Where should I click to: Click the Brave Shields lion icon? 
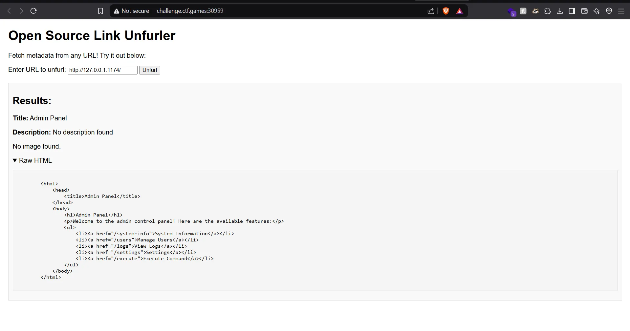tap(445, 11)
